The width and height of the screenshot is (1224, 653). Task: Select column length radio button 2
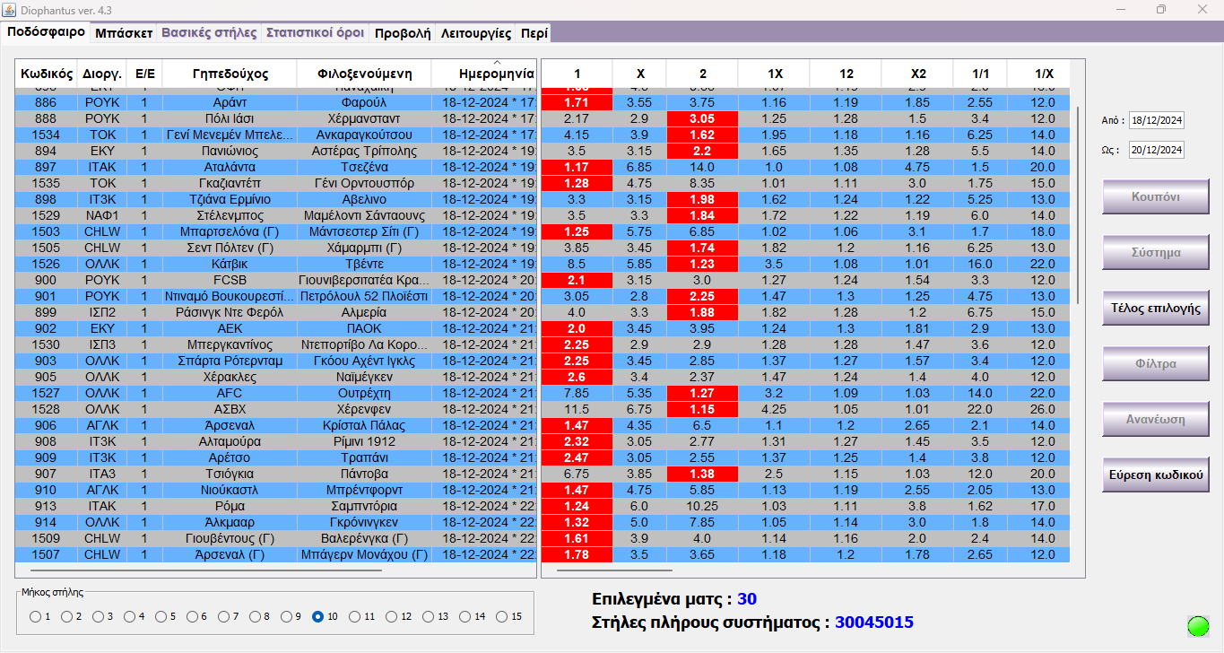[x=66, y=617]
